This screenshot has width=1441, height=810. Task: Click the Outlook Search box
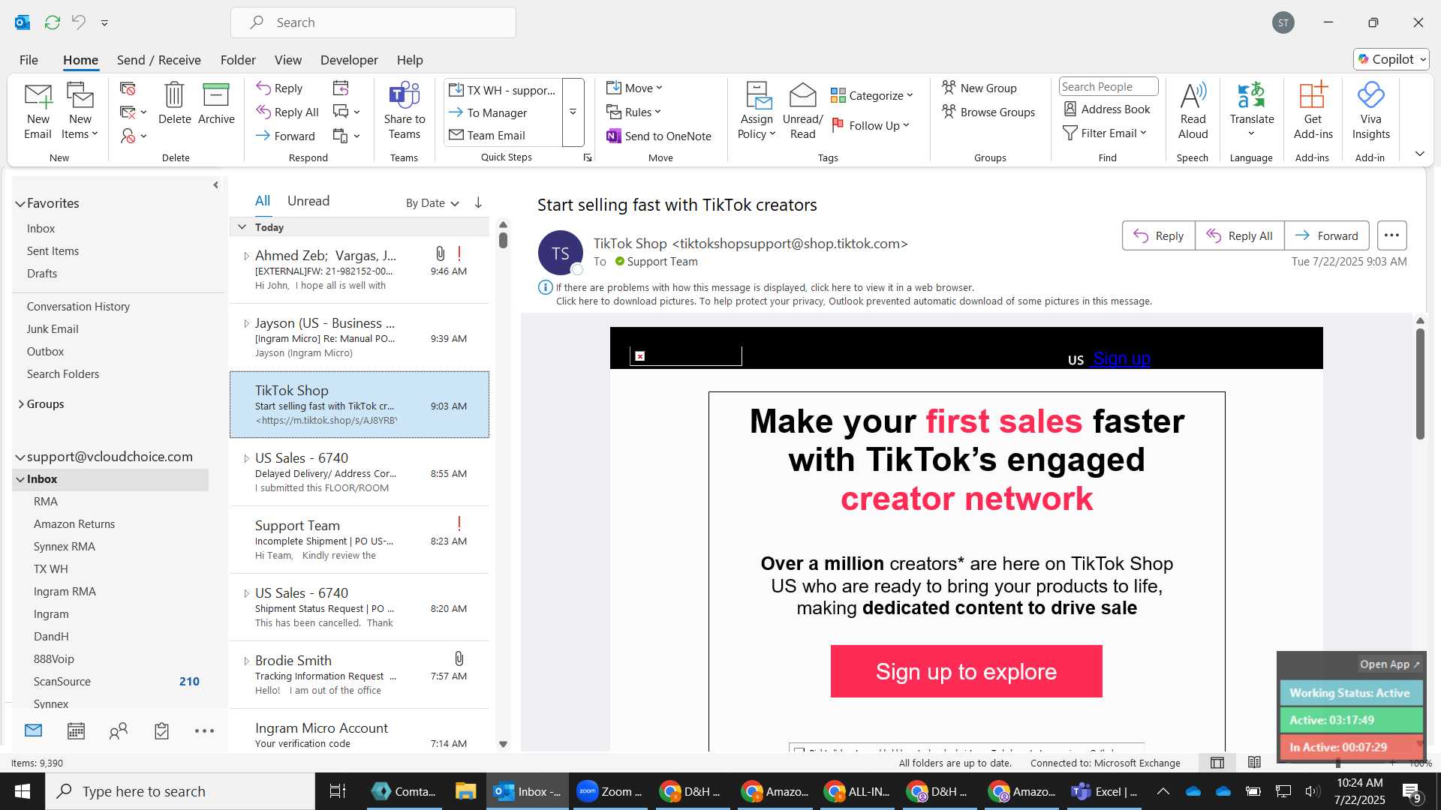tap(373, 22)
